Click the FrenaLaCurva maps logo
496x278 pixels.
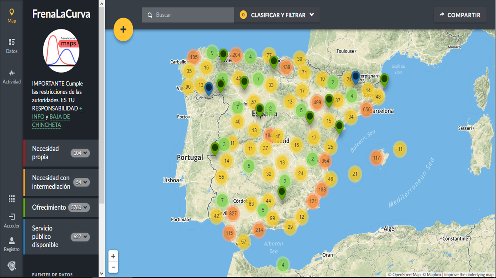61,51
